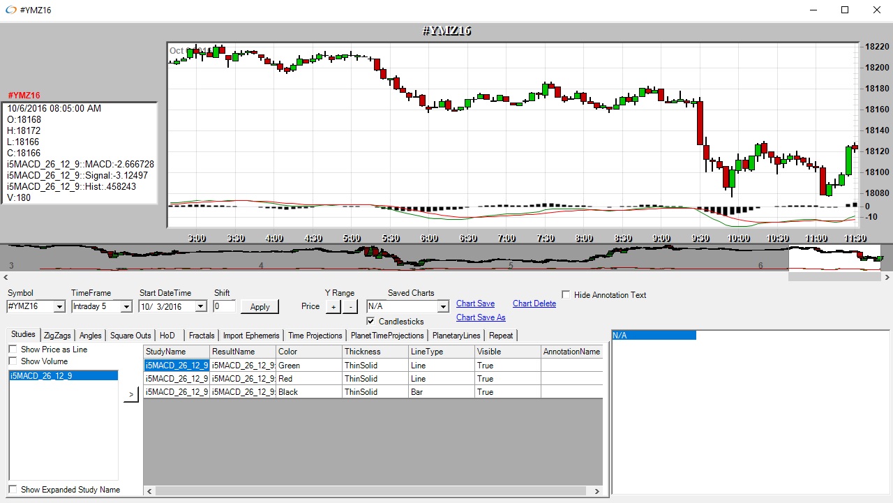The width and height of the screenshot is (893, 503).
Task: Enable Show Price as Line checkbox
Action: [x=13, y=350]
